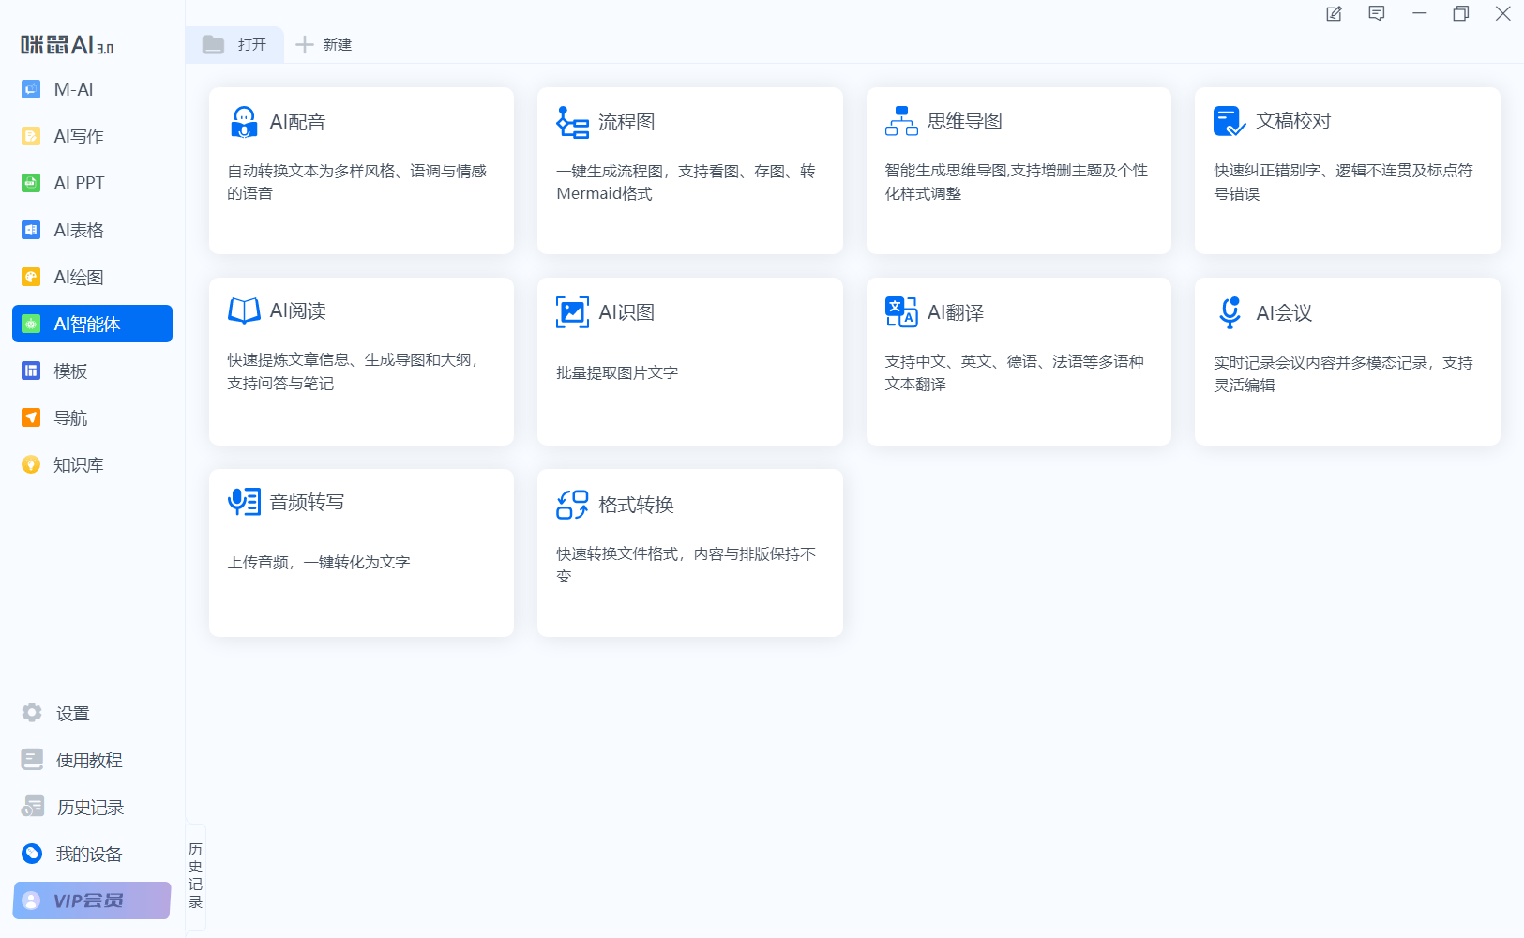Image resolution: width=1524 pixels, height=938 pixels.
Task: Click the 文稿校对 proofreading icon
Action: point(1230,121)
